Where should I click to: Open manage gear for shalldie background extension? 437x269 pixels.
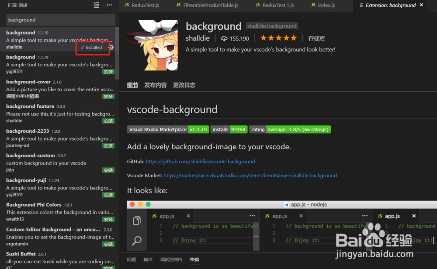pyautogui.click(x=111, y=47)
